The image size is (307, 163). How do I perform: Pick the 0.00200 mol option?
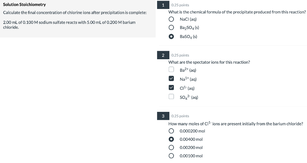(x=171, y=147)
